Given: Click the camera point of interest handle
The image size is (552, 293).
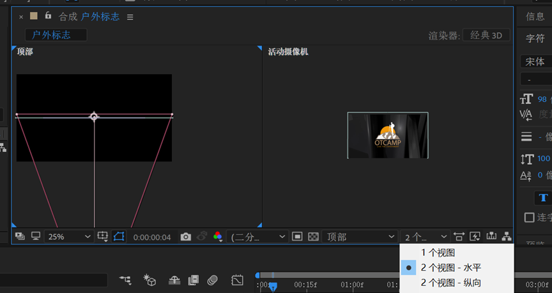Looking at the screenshot, I should tap(94, 116).
